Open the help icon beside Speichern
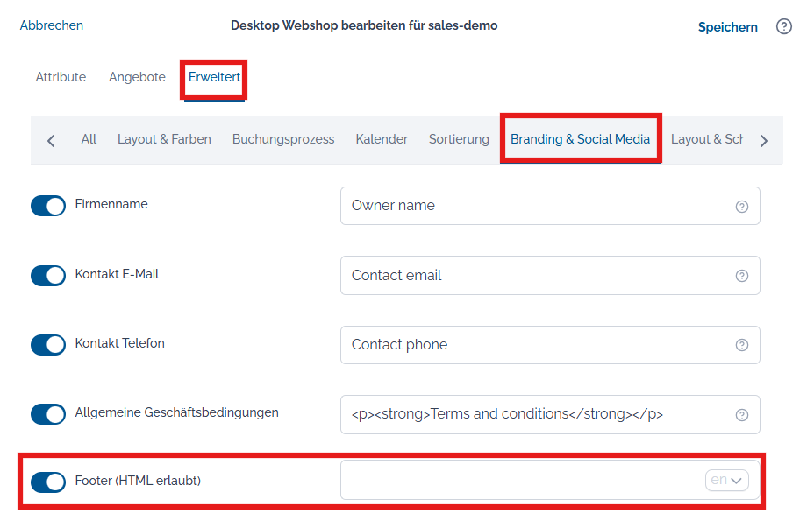The width and height of the screenshot is (807, 514). click(x=783, y=26)
